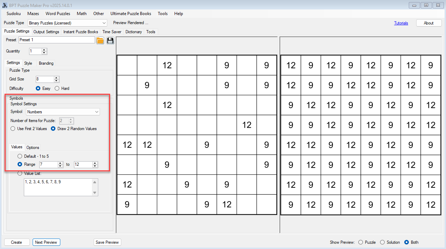The height and width of the screenshot is (249, 446).
Task: Click the save preset floppy disk icon
Action: pyautogui.click(x=110, y=40)
